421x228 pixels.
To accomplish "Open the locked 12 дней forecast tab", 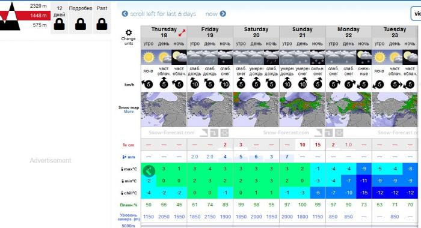I will pyautogui.click(x=60, y=19).
